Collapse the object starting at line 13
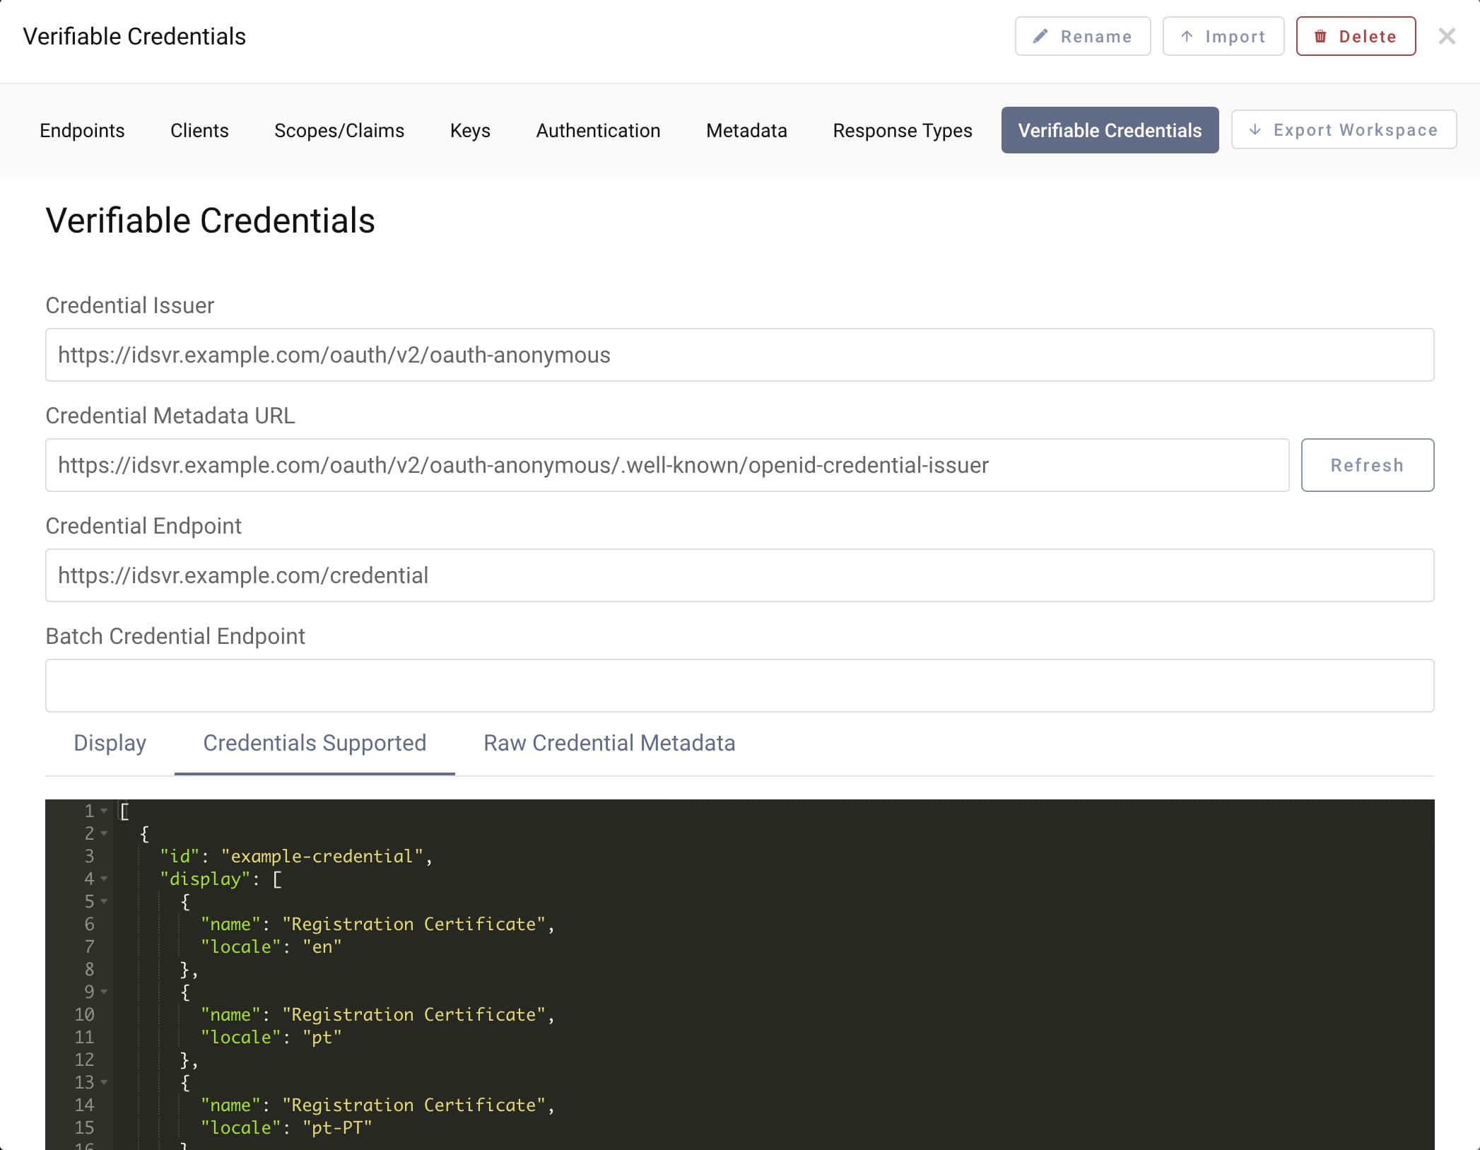Viewport: 1480px width, 1150px height. tap(104, 1082)
